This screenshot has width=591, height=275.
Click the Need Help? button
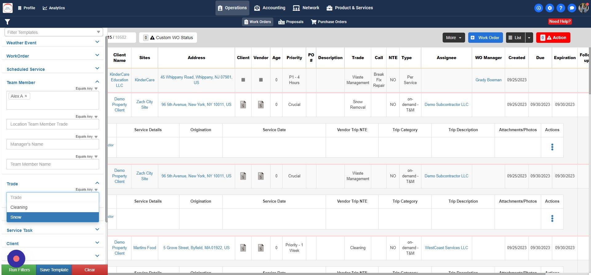point(560,22)
